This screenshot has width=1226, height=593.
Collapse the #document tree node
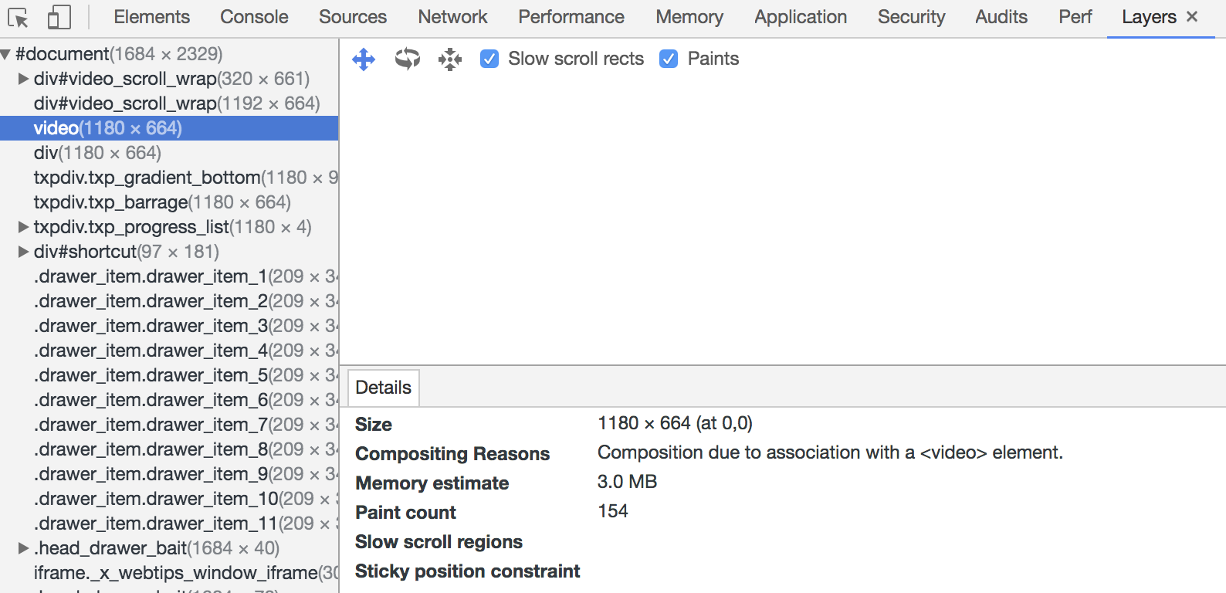(x=6, y=54)
